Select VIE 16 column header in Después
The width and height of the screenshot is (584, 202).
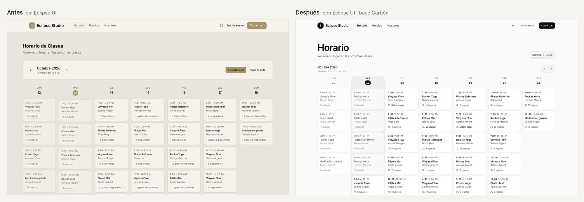(x=470, y=81)
